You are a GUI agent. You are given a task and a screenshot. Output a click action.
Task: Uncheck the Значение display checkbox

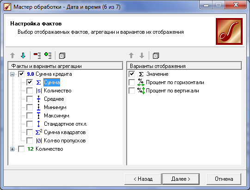132,74
